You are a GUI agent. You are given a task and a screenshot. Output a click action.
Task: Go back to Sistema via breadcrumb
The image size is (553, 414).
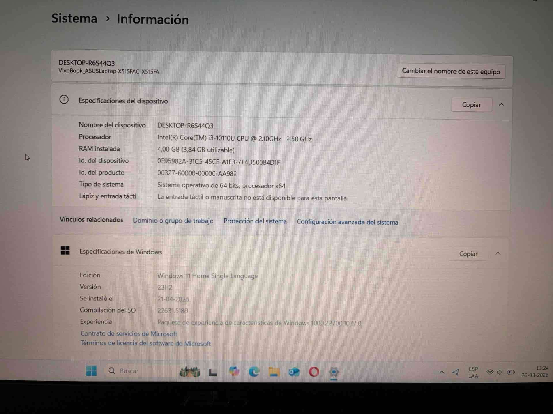click(74, 18)
